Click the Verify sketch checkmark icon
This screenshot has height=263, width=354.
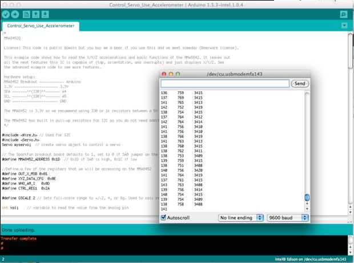(x=6, y=14)
